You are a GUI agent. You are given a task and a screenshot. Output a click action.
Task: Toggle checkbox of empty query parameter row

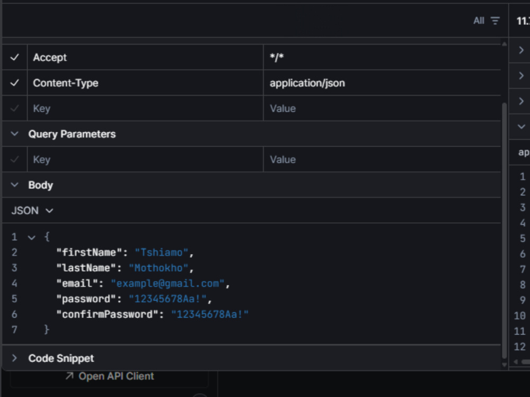click(14, 159)
